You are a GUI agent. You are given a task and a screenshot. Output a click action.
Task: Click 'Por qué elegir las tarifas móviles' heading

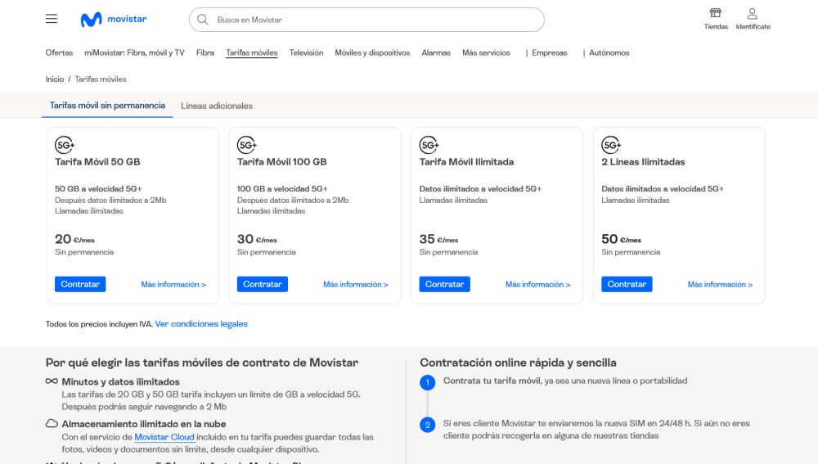pos(202,363)
